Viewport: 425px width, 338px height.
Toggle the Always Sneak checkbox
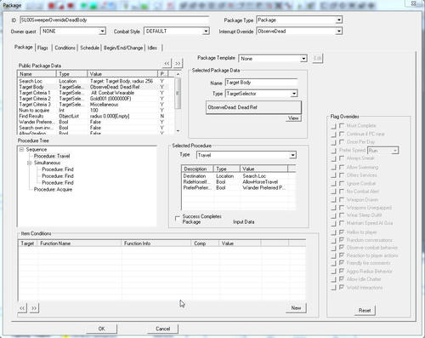342,158
